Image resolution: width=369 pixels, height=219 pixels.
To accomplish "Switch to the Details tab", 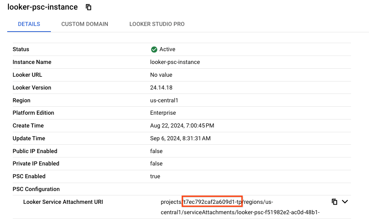I will tap(29, 24).
